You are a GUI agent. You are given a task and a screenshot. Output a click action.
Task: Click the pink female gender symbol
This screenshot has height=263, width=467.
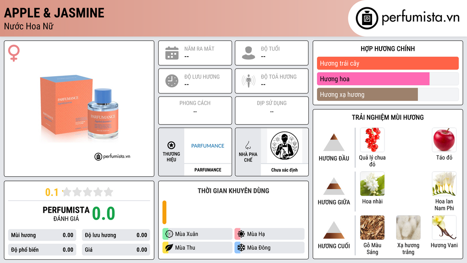click(x=14, y=53)
